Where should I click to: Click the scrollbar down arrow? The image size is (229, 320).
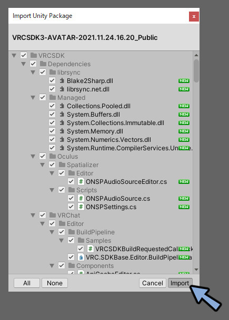[196, 270]
